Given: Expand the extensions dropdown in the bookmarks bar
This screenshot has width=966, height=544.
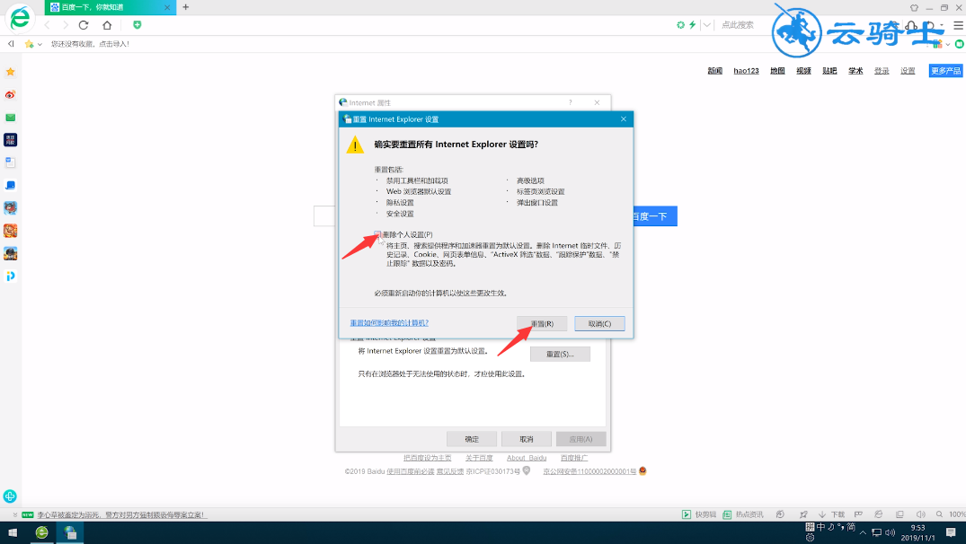Looking at the screenshot, I should tap(947, 44).
